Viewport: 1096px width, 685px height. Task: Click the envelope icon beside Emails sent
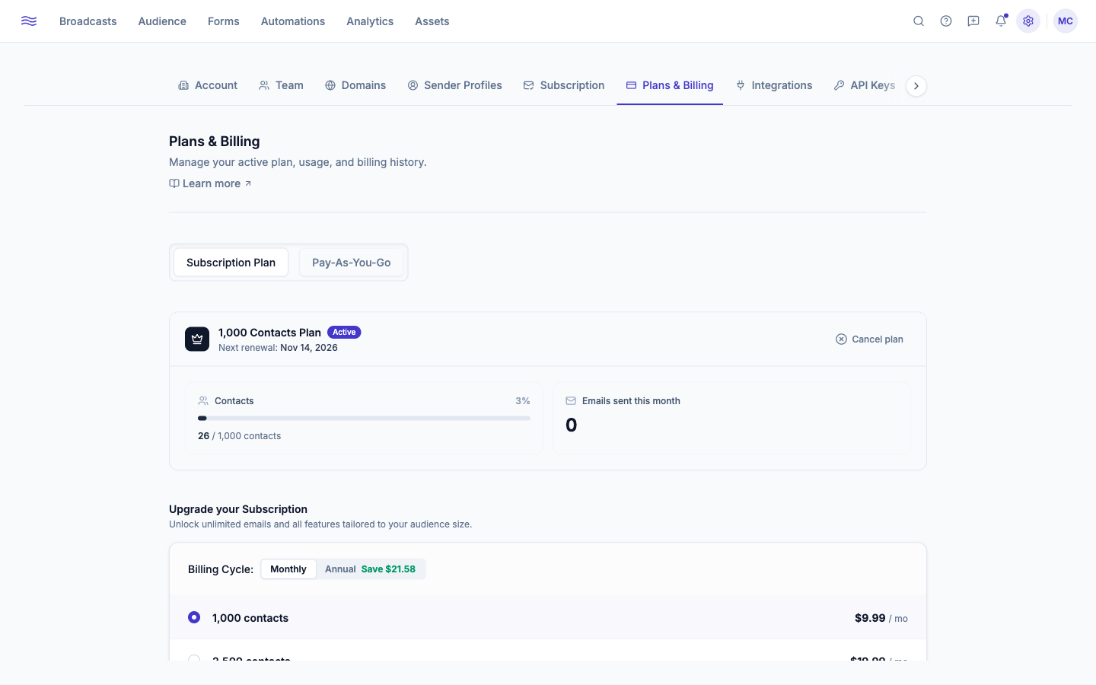point(571,401)
